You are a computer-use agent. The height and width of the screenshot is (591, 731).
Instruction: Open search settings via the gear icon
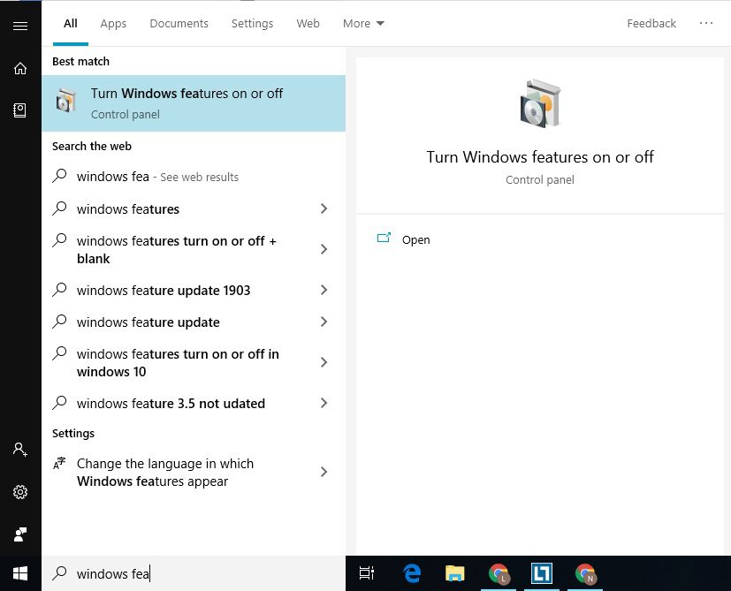(x=20, y=492)
